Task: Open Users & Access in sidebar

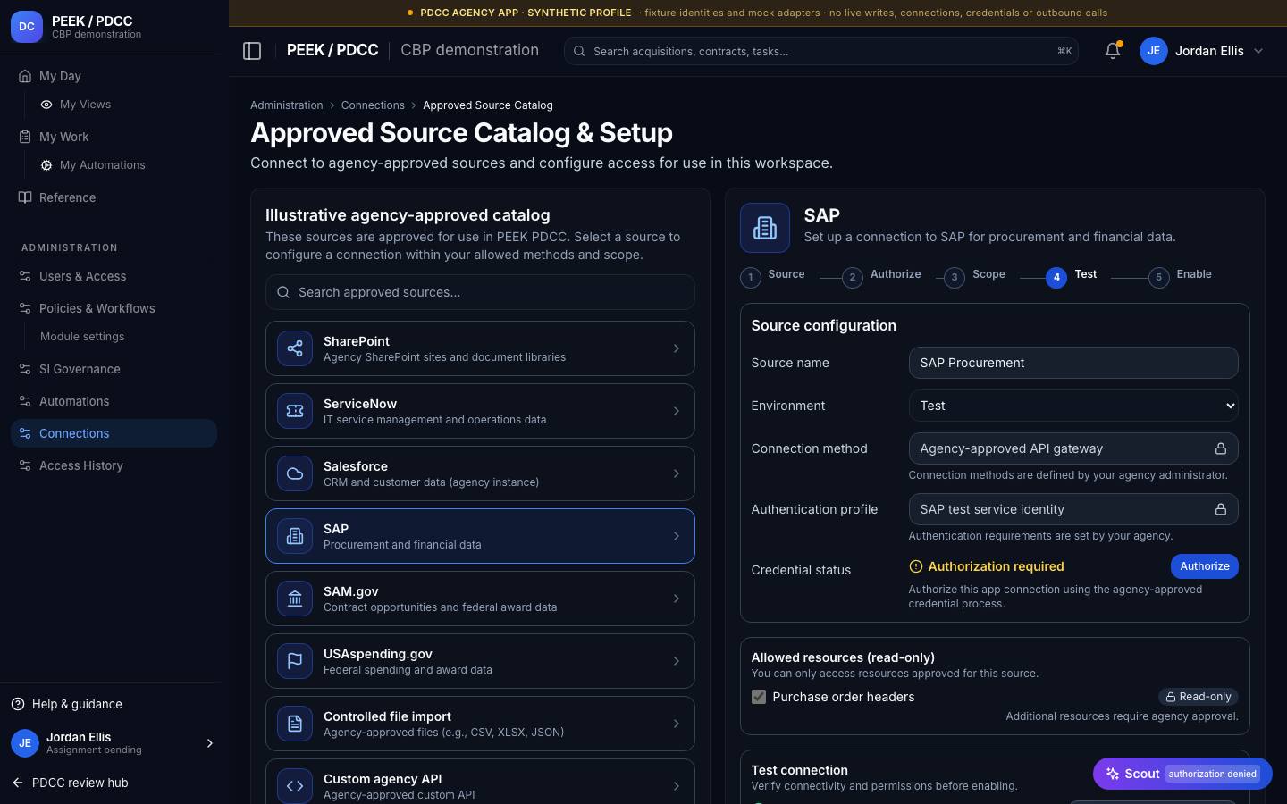Action: point(114,276)
